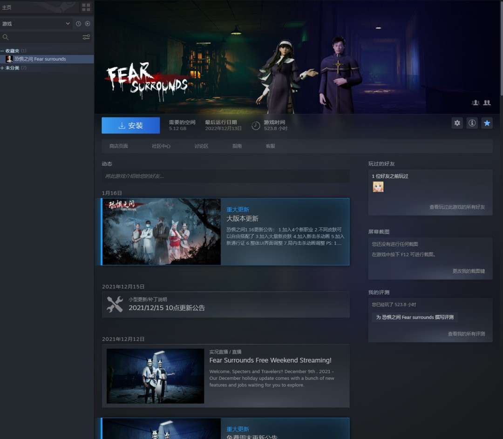503x439 pixels.
Task: Open the 指南 tab
Action: coord(237,146)
